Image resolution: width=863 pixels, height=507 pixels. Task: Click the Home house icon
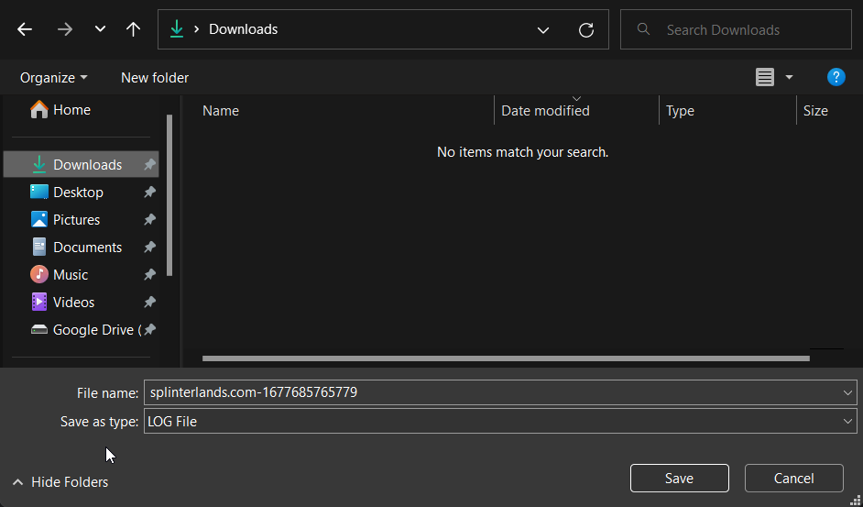[39, 109]
